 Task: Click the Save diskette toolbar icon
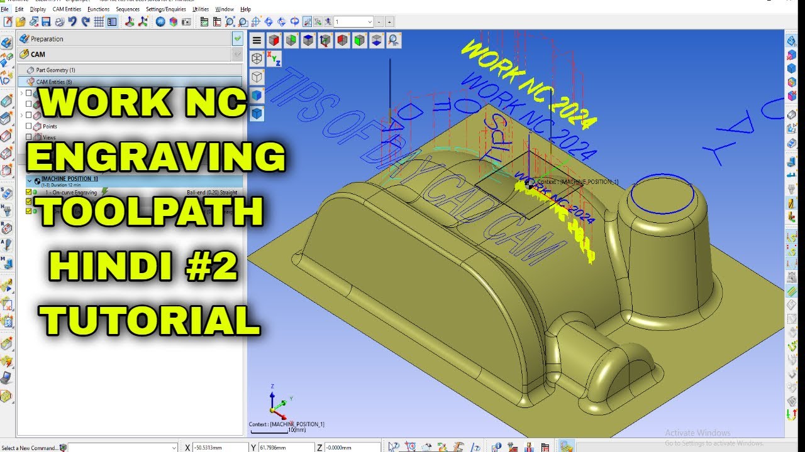[x=47, y=21]
